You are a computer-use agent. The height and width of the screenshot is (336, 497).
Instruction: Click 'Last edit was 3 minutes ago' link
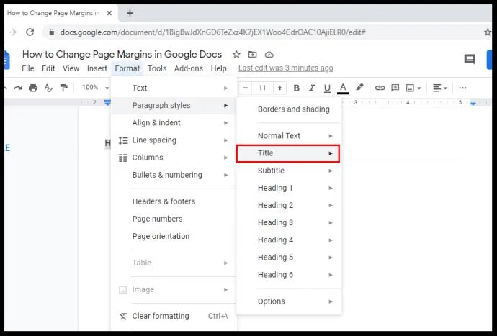[x=285, y=68]
